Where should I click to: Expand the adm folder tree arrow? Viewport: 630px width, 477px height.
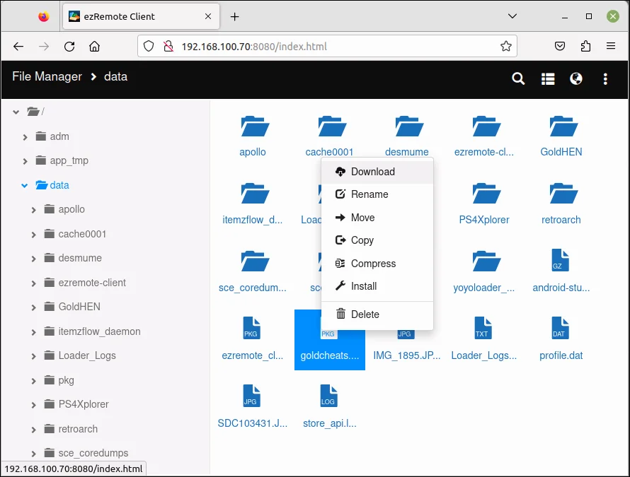coord(25,137)
